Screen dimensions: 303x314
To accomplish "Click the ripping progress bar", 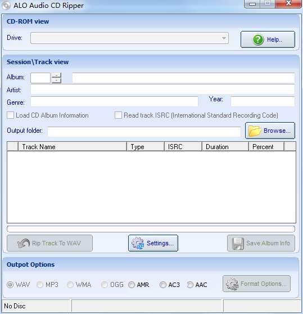I will [151, 229].
